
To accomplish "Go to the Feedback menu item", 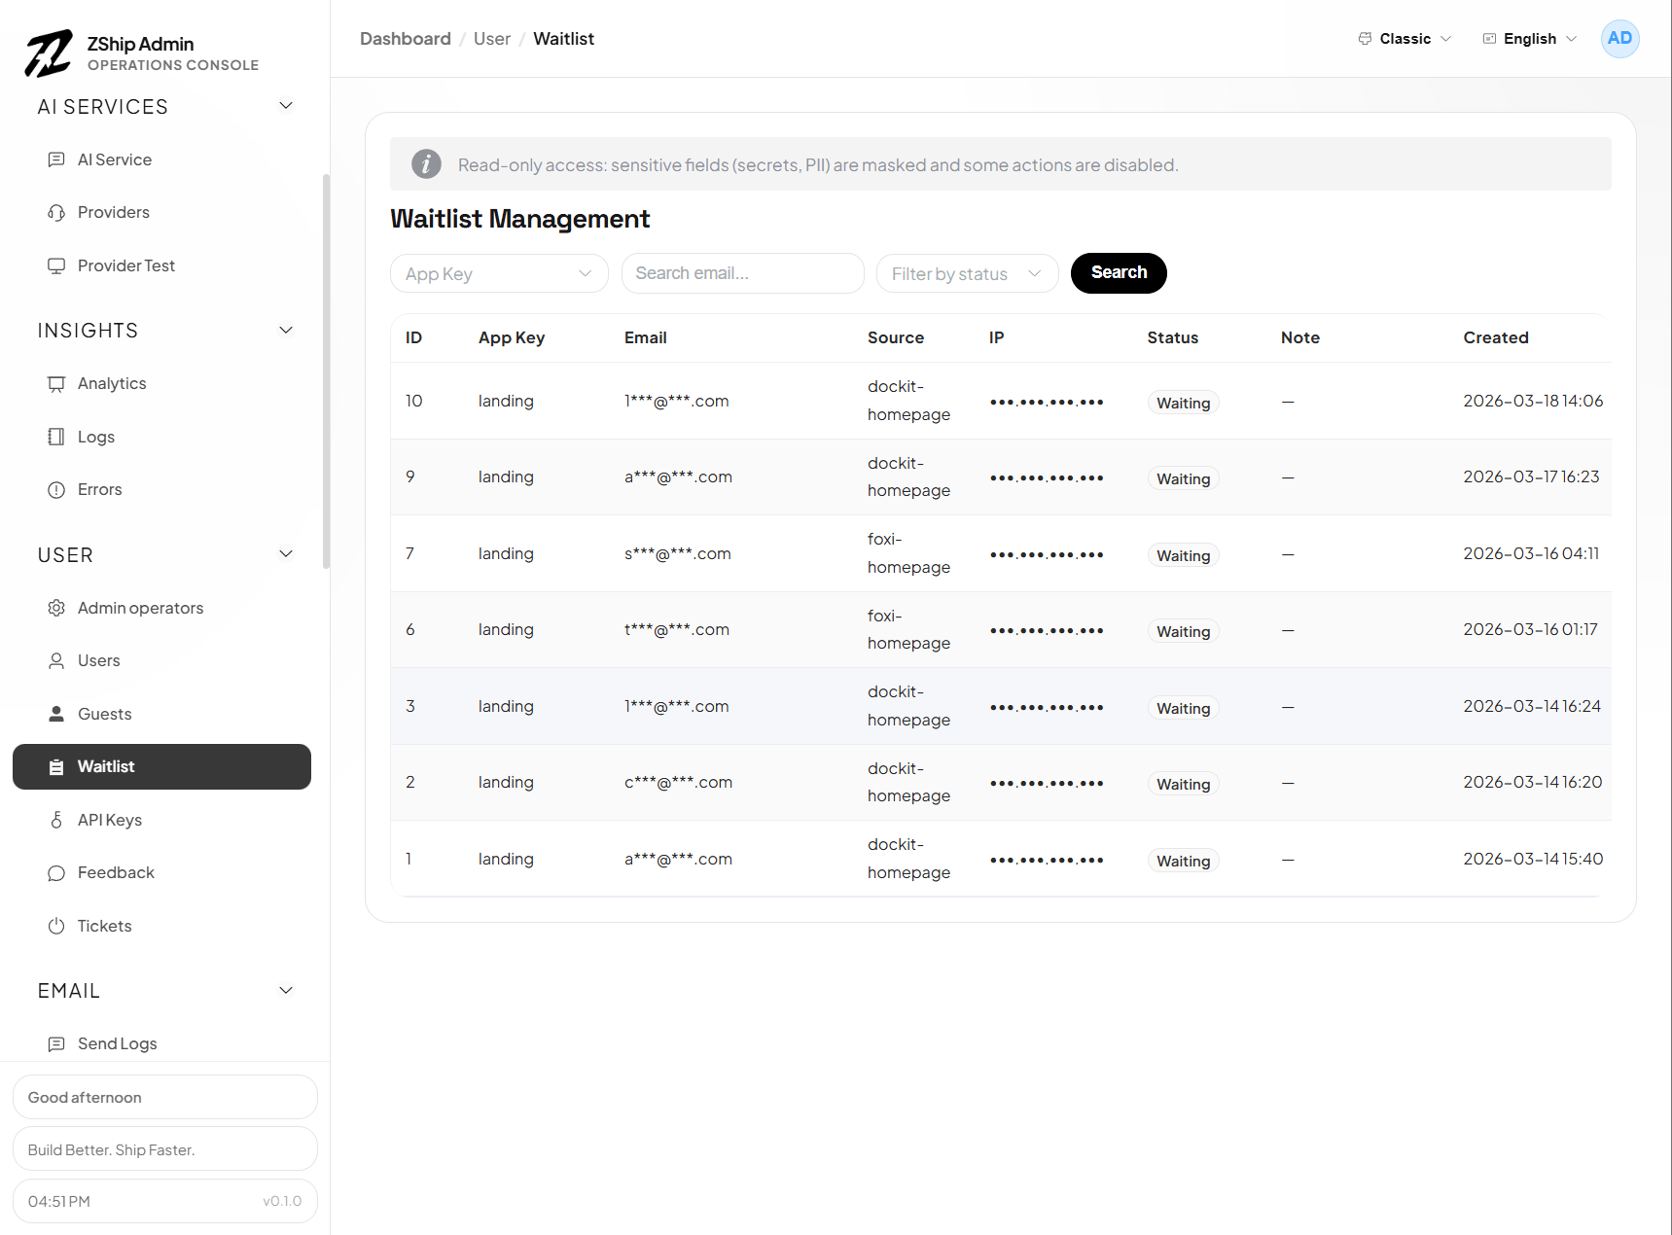I will pos(116,873).
